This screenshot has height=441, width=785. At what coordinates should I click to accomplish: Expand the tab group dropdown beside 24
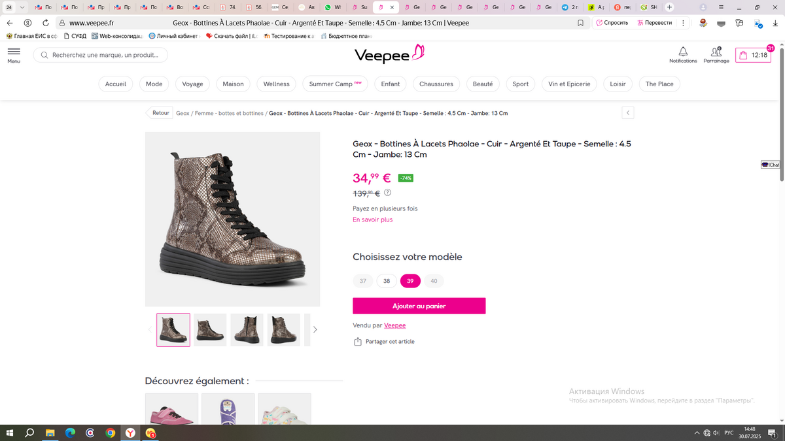pos(22,7)
